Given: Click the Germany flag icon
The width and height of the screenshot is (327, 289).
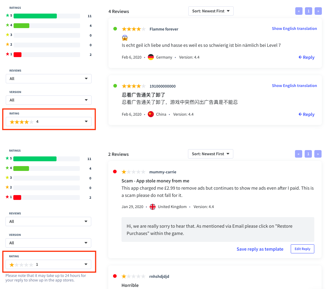Looking at the screenshot, I should tap(151, 57).
